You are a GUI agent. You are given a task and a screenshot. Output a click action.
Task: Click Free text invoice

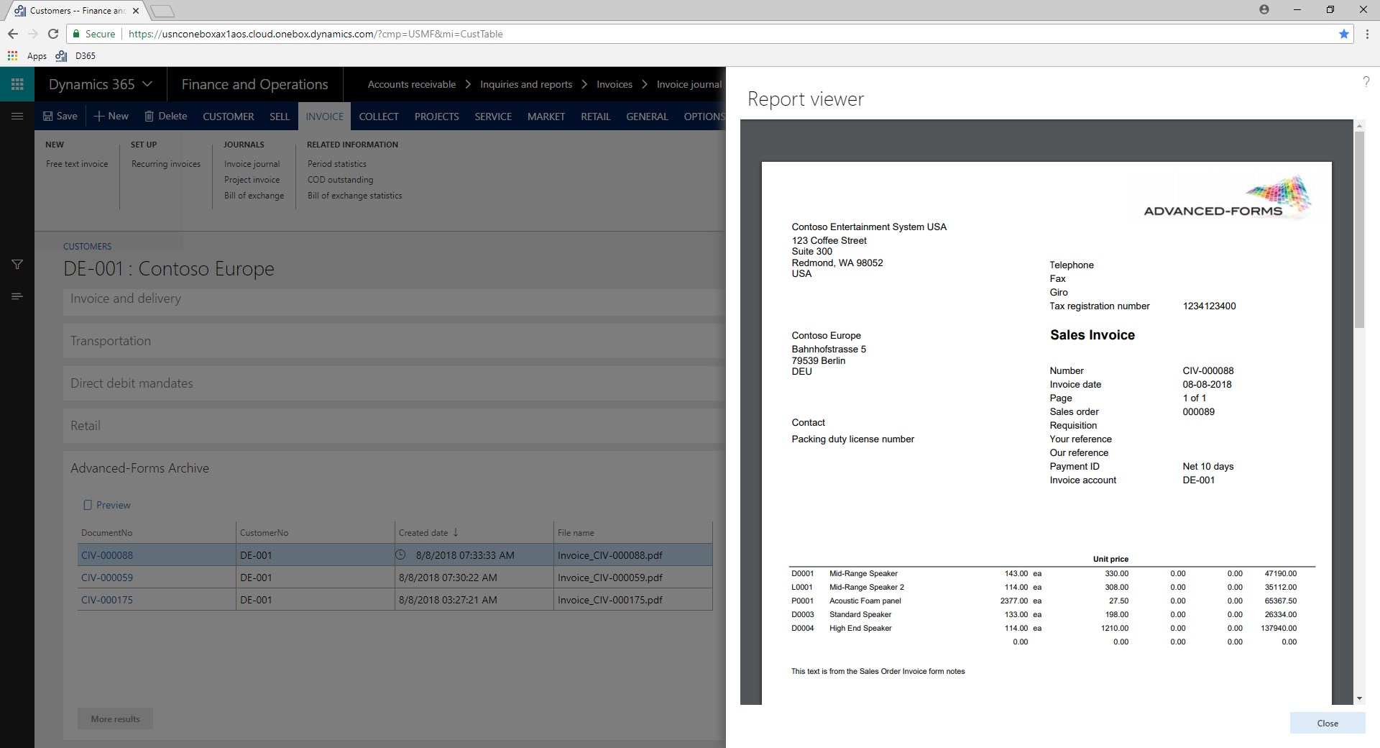point(77,164)
